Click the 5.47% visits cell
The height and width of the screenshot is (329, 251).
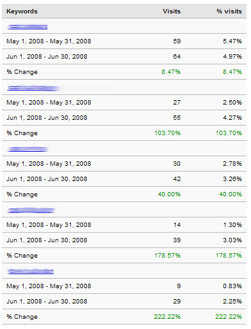pyautogui.click(x=232, y=41)
